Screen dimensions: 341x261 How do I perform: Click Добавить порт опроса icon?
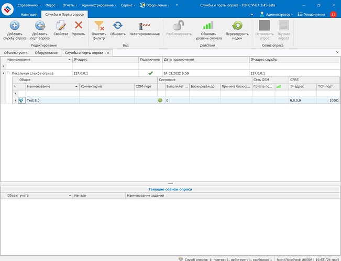point(40,26)
